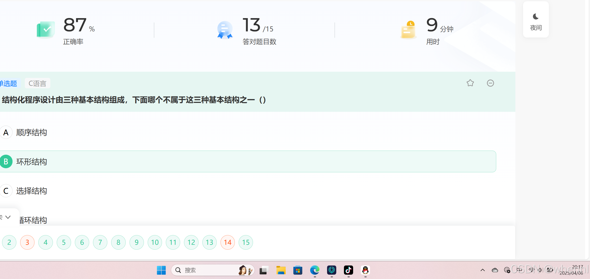
Task: Navigate to question number 10
Action: [155, 242]
